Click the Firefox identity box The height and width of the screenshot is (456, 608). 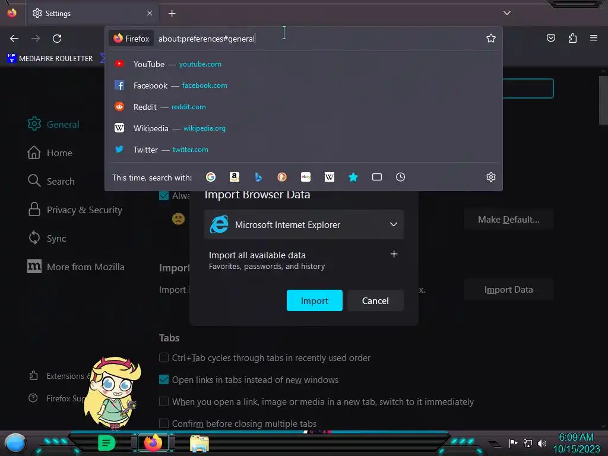pos(131,39)
